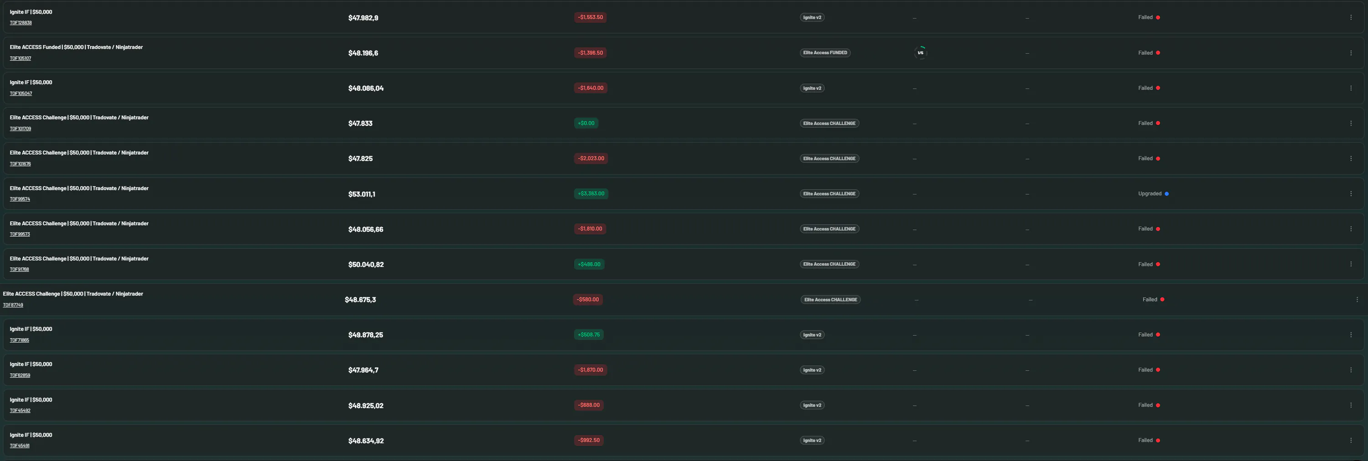Image resolution: width=1368 pixels, height=461 pixels.
Task: Click the -$2,023.00 loss badge
Action: coord(591,158)
